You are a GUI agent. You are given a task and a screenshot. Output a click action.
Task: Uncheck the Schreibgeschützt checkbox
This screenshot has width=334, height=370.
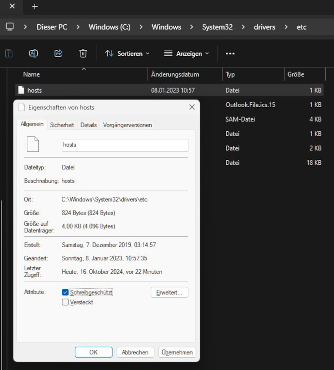[65, 292]
